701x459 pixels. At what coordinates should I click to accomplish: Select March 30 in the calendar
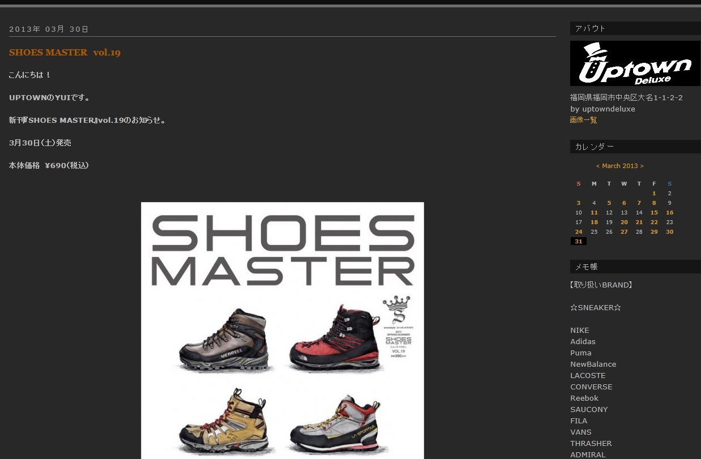(x=669, y=232)
